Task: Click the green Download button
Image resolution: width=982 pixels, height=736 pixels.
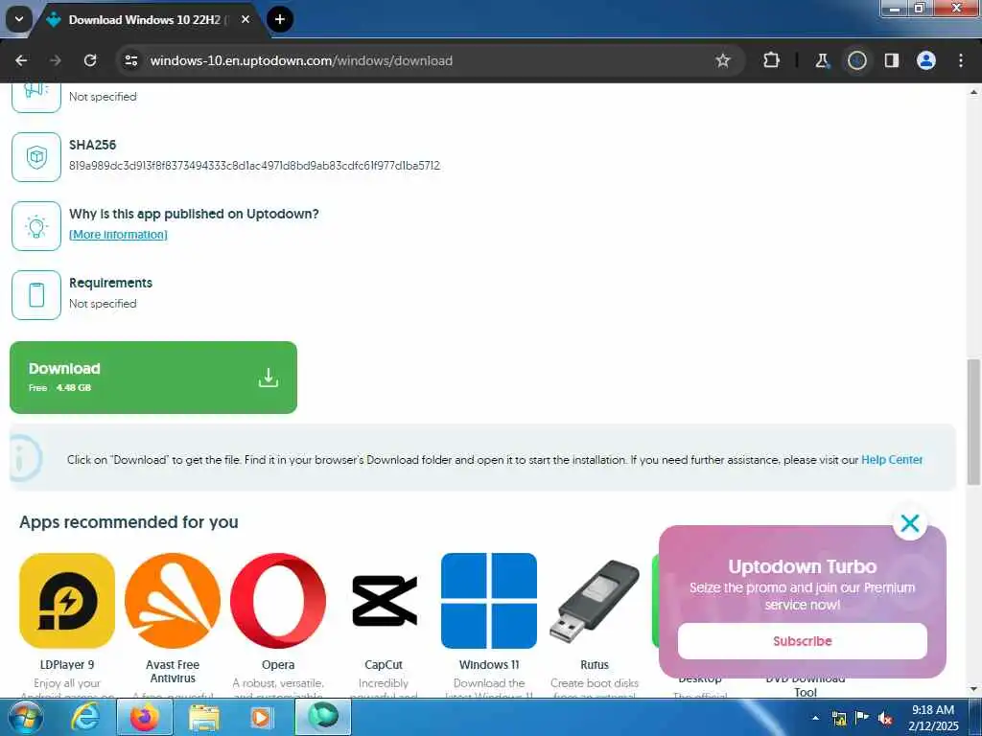Action: 153,378
